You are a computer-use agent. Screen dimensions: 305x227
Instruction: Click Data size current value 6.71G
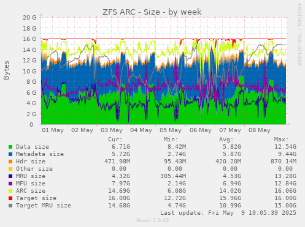point(121,147)
